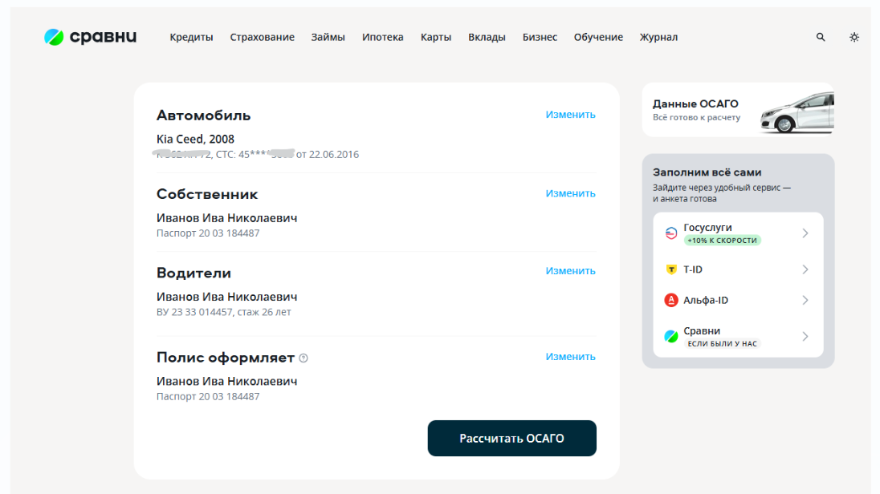Expand the Госуслуги row chevron
Image resolution: width=880 pixels, height=494 pixels.
tap(805, 233)
